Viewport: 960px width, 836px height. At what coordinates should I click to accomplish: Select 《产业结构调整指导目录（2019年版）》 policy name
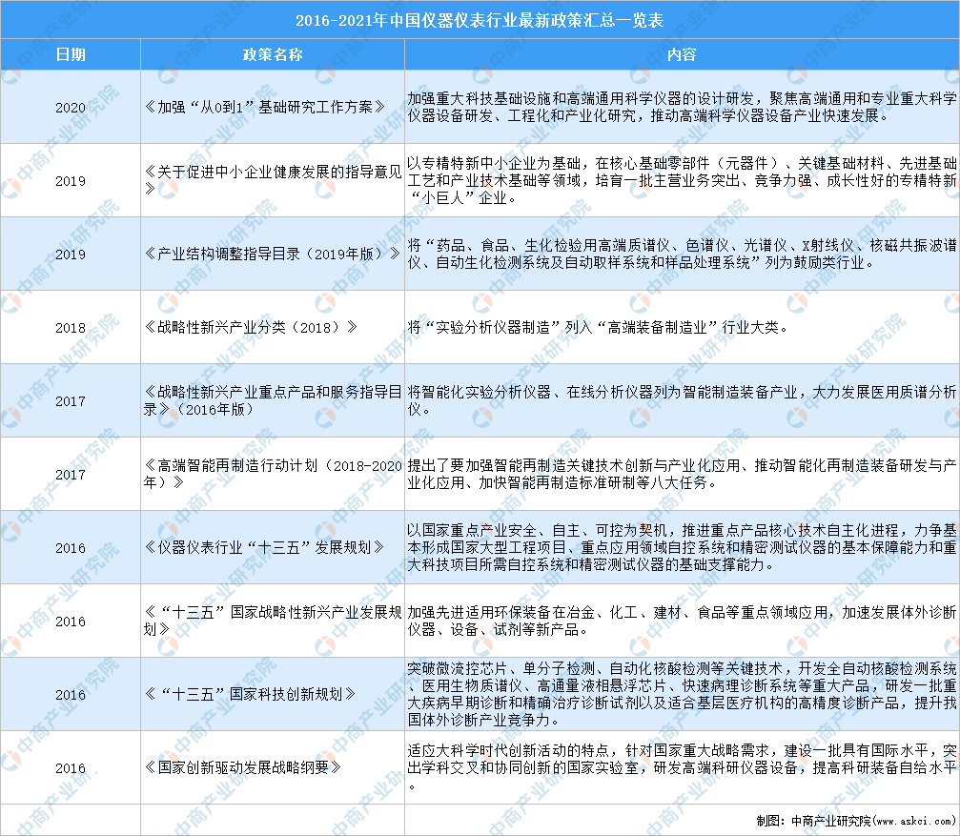click(268, 253)
